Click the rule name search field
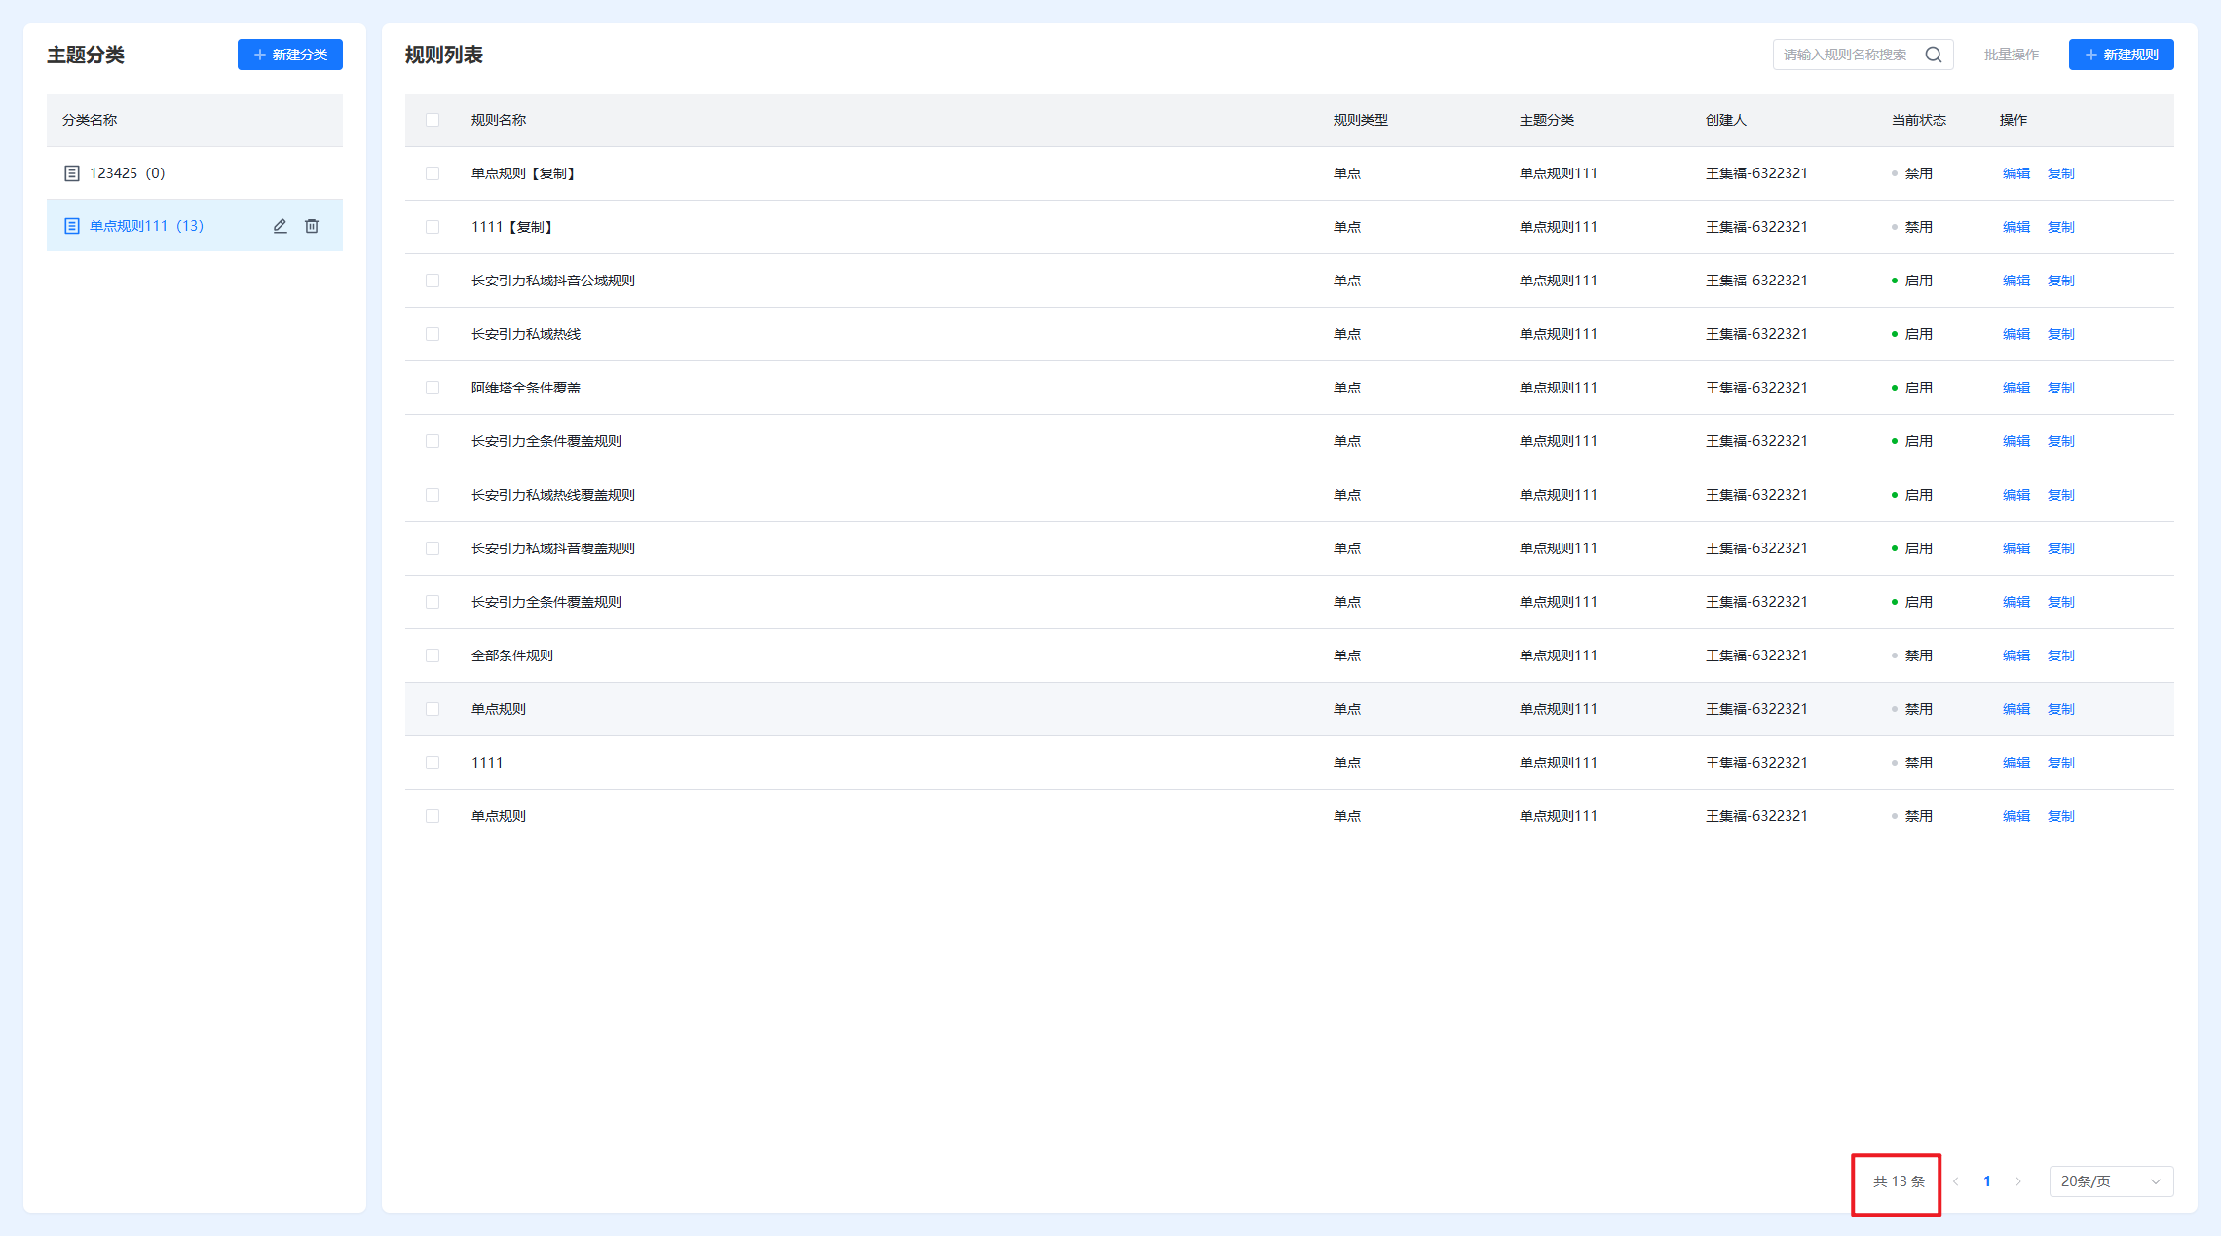Viewport: 2221px width, 1236px height. pos(1844,55)
